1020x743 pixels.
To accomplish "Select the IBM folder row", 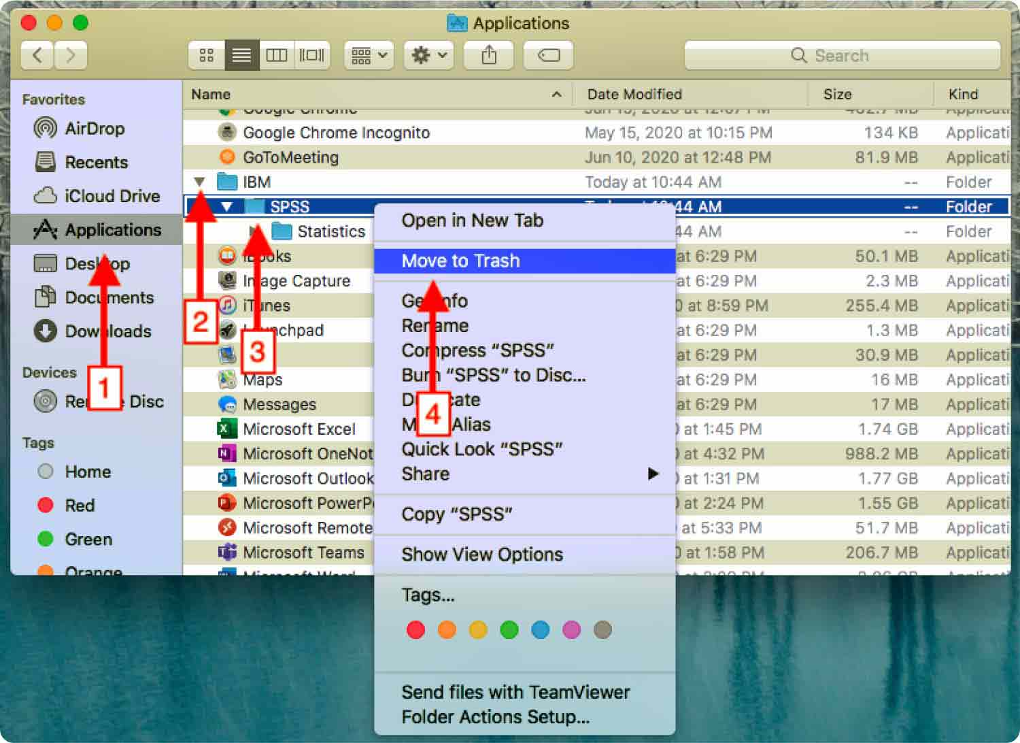I will click(596, 182).
